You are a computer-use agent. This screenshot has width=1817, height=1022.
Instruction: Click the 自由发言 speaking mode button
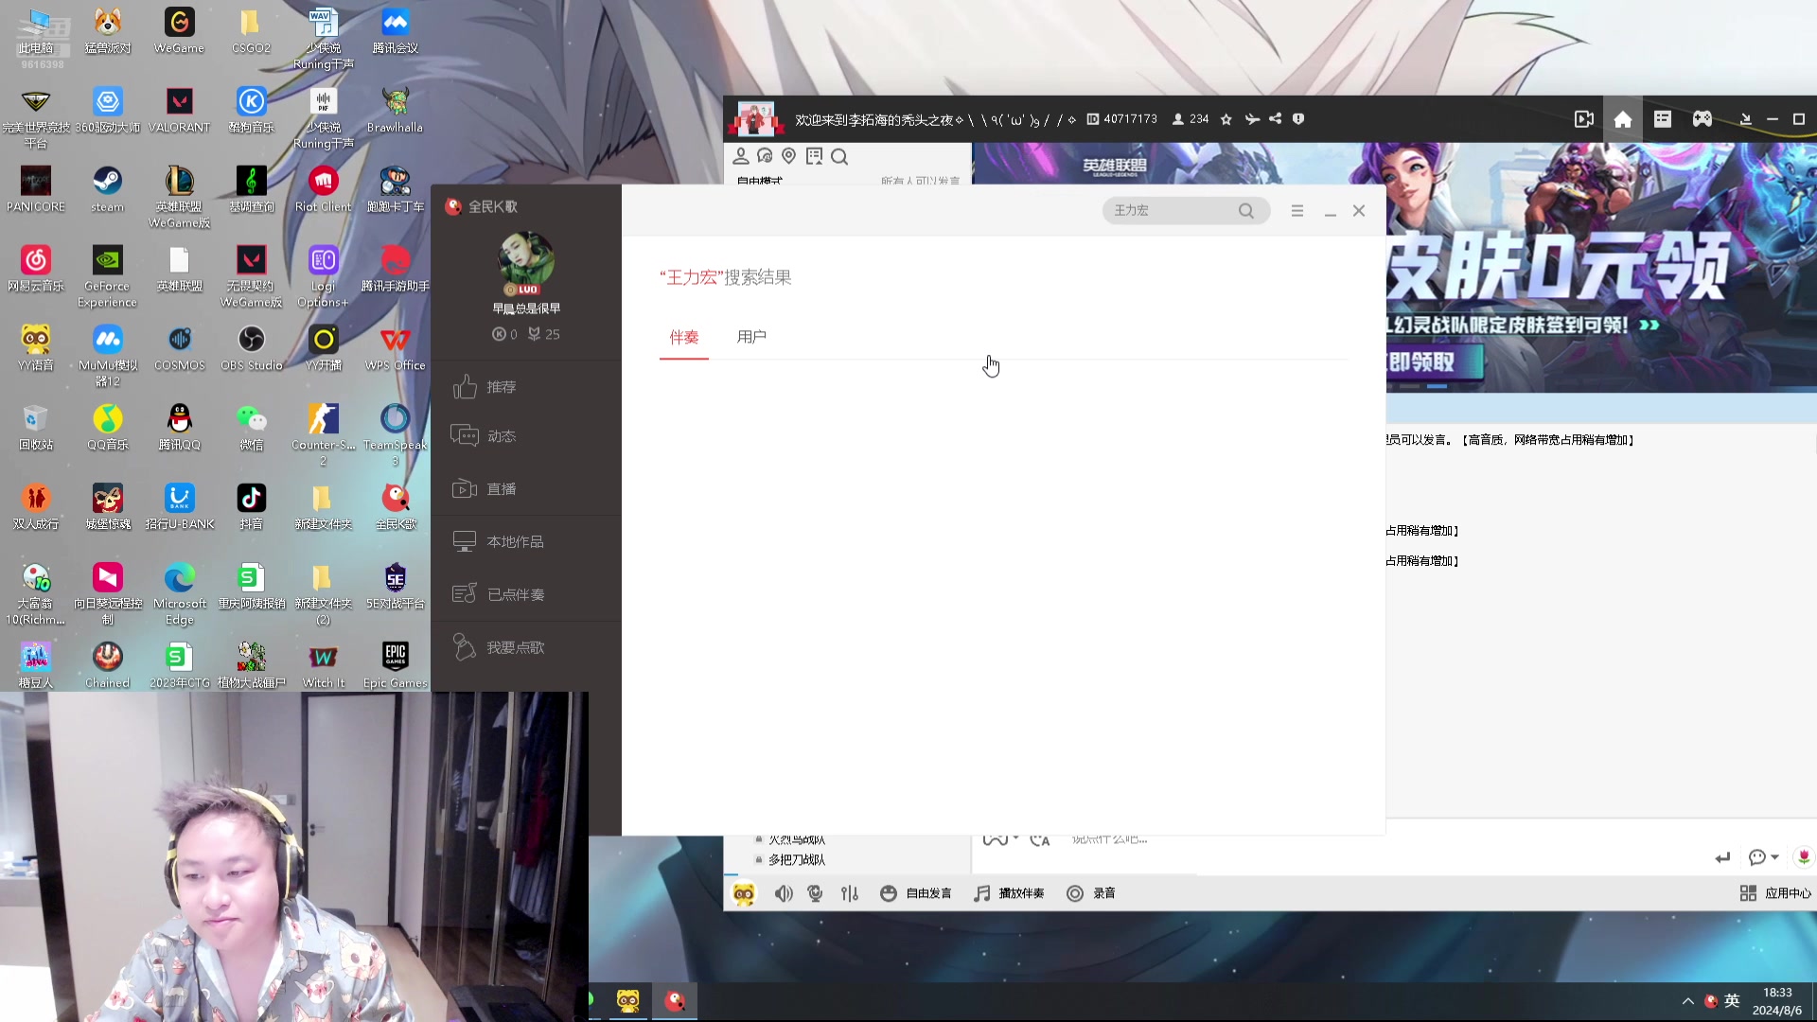[915, 894]
